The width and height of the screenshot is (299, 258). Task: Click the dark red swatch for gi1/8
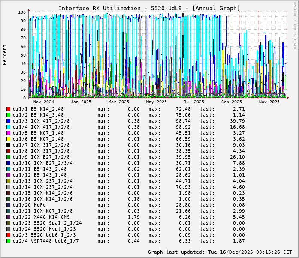(8, 151)
